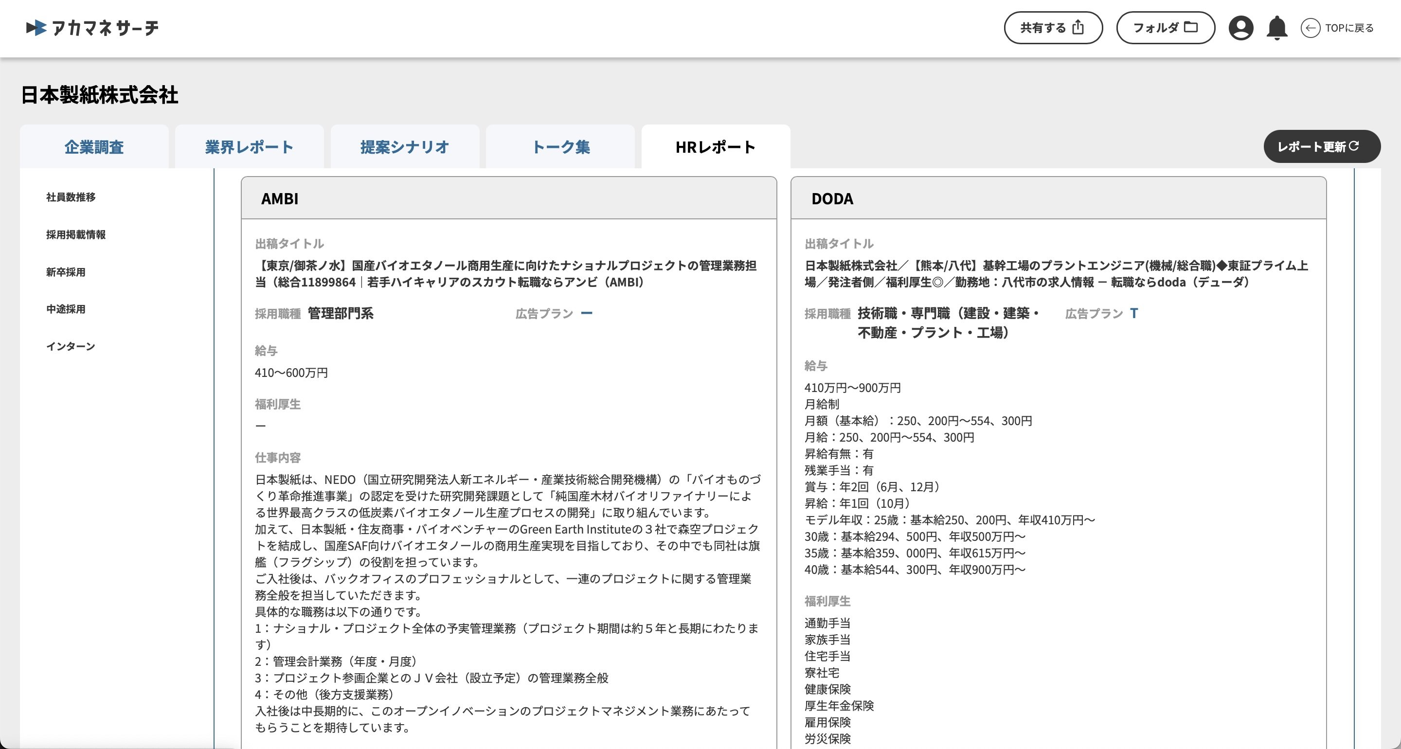Image resolution: width=1401 pixels, height=749 pixels.
Task: Click 賞与：年2回（6月、12月） line
Action: point(872,487)
